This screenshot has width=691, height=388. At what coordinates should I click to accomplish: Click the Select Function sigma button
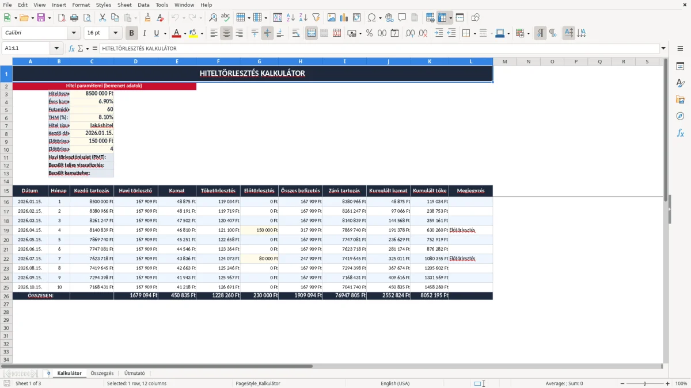(x=81, y=48)
